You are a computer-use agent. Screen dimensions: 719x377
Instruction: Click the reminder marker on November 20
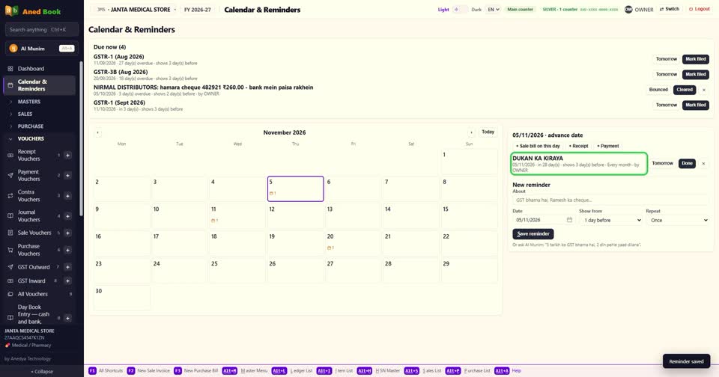[330, 248]
